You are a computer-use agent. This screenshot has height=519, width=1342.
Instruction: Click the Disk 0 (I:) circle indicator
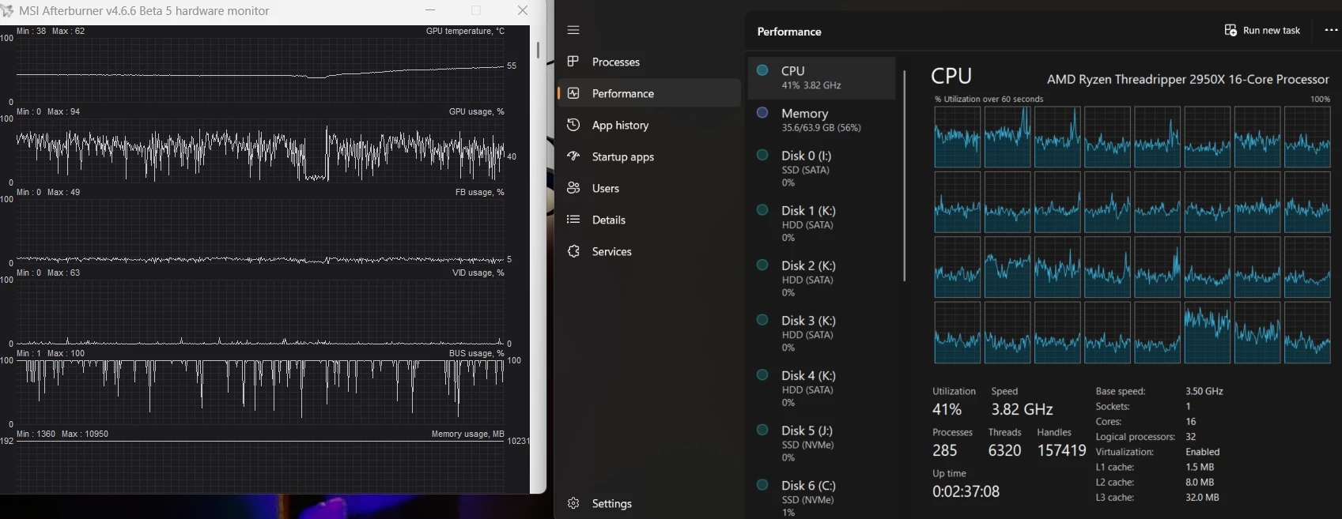762,155
